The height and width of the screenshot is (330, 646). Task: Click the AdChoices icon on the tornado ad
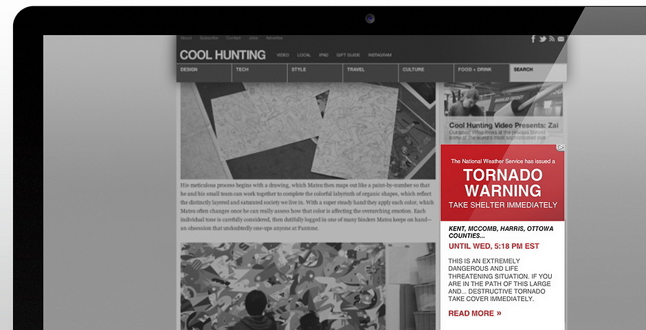coord(560,148)
